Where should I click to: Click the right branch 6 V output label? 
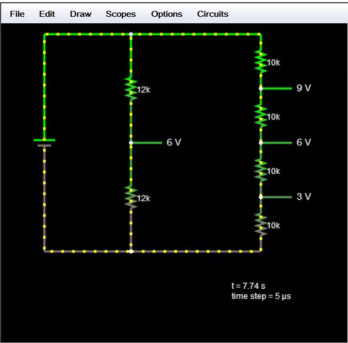click(x=304, y=142)
